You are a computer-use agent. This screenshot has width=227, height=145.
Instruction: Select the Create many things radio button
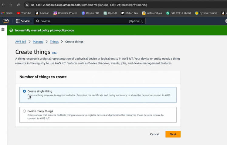click(24, 111)
